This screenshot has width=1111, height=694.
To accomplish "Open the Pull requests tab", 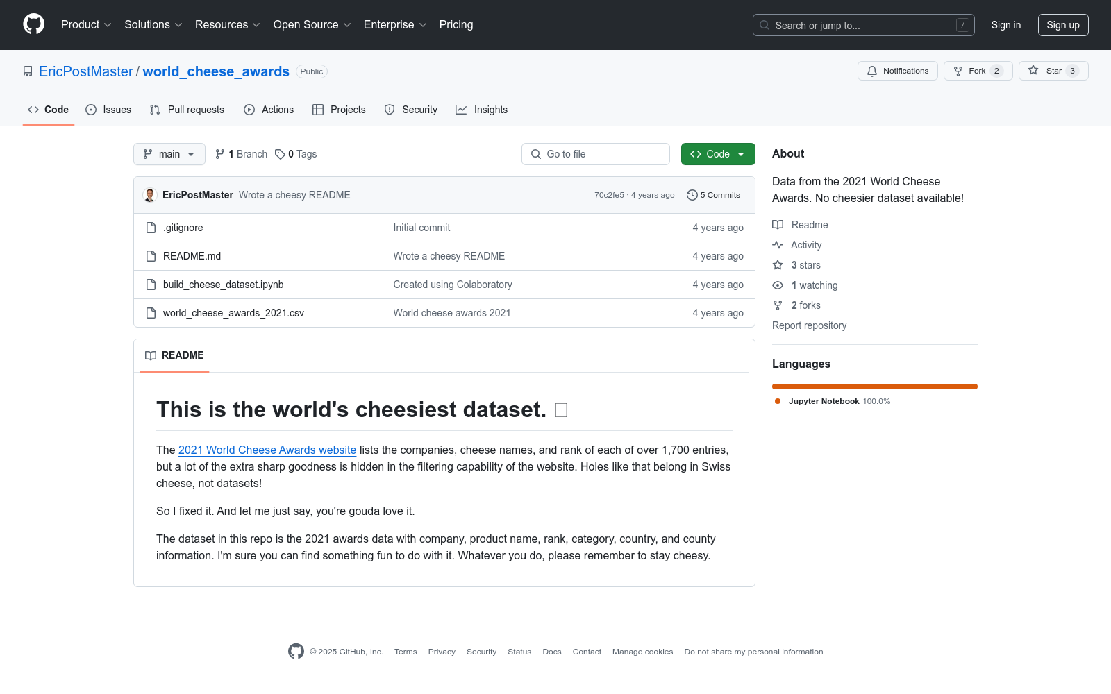I will (x=187, y=110).
